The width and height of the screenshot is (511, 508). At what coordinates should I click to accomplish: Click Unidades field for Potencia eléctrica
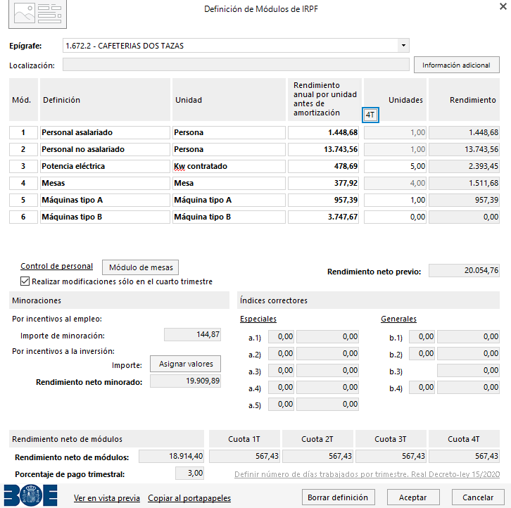click(x=395, y=166)
